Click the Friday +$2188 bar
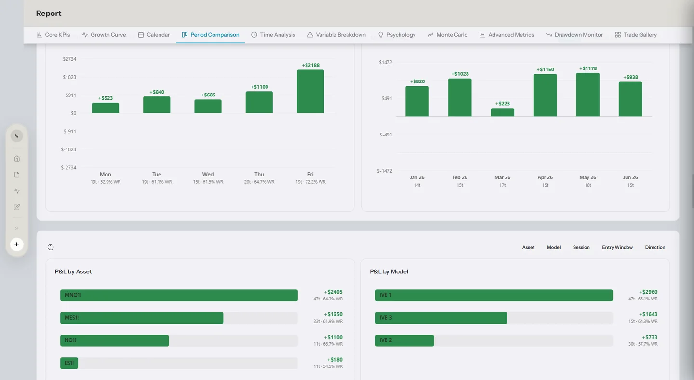Image resolution: width=694 pixels, height=380 pixels. [x=310, y=92]
